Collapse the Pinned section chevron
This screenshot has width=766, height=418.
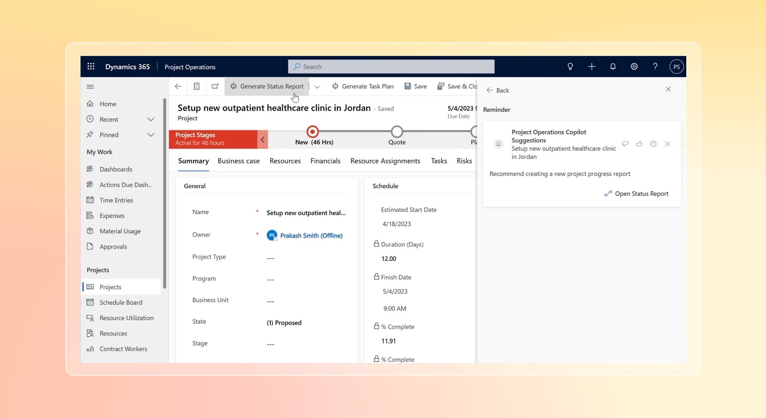click(151, 134)
